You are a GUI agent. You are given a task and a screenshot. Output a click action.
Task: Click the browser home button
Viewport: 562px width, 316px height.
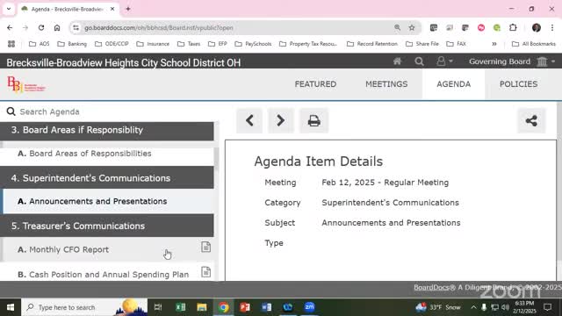click(x=57, y=27)
